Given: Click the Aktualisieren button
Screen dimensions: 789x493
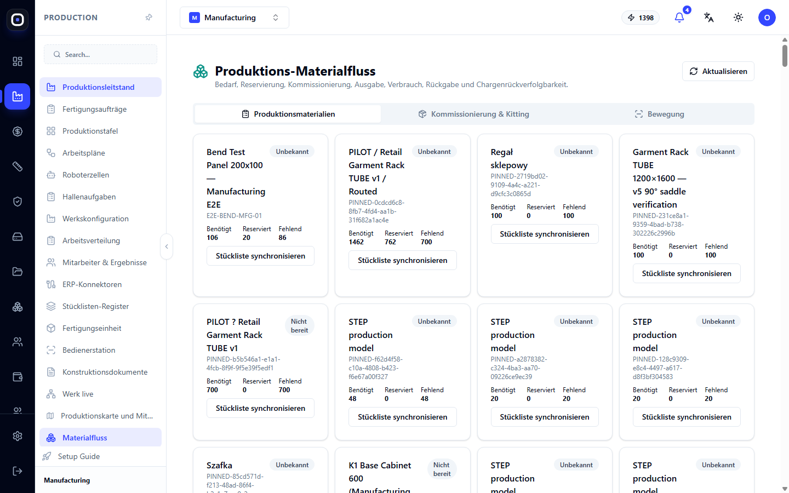Looking at the screenshot, I should (718, 71).
